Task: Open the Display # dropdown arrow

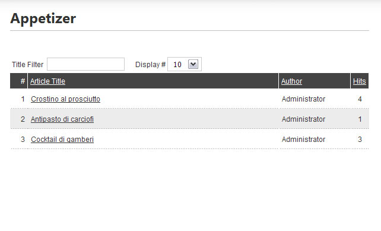Action: 193,64
